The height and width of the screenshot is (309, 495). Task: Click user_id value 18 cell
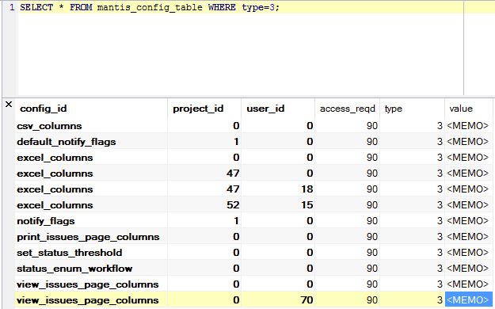(278, 189)
